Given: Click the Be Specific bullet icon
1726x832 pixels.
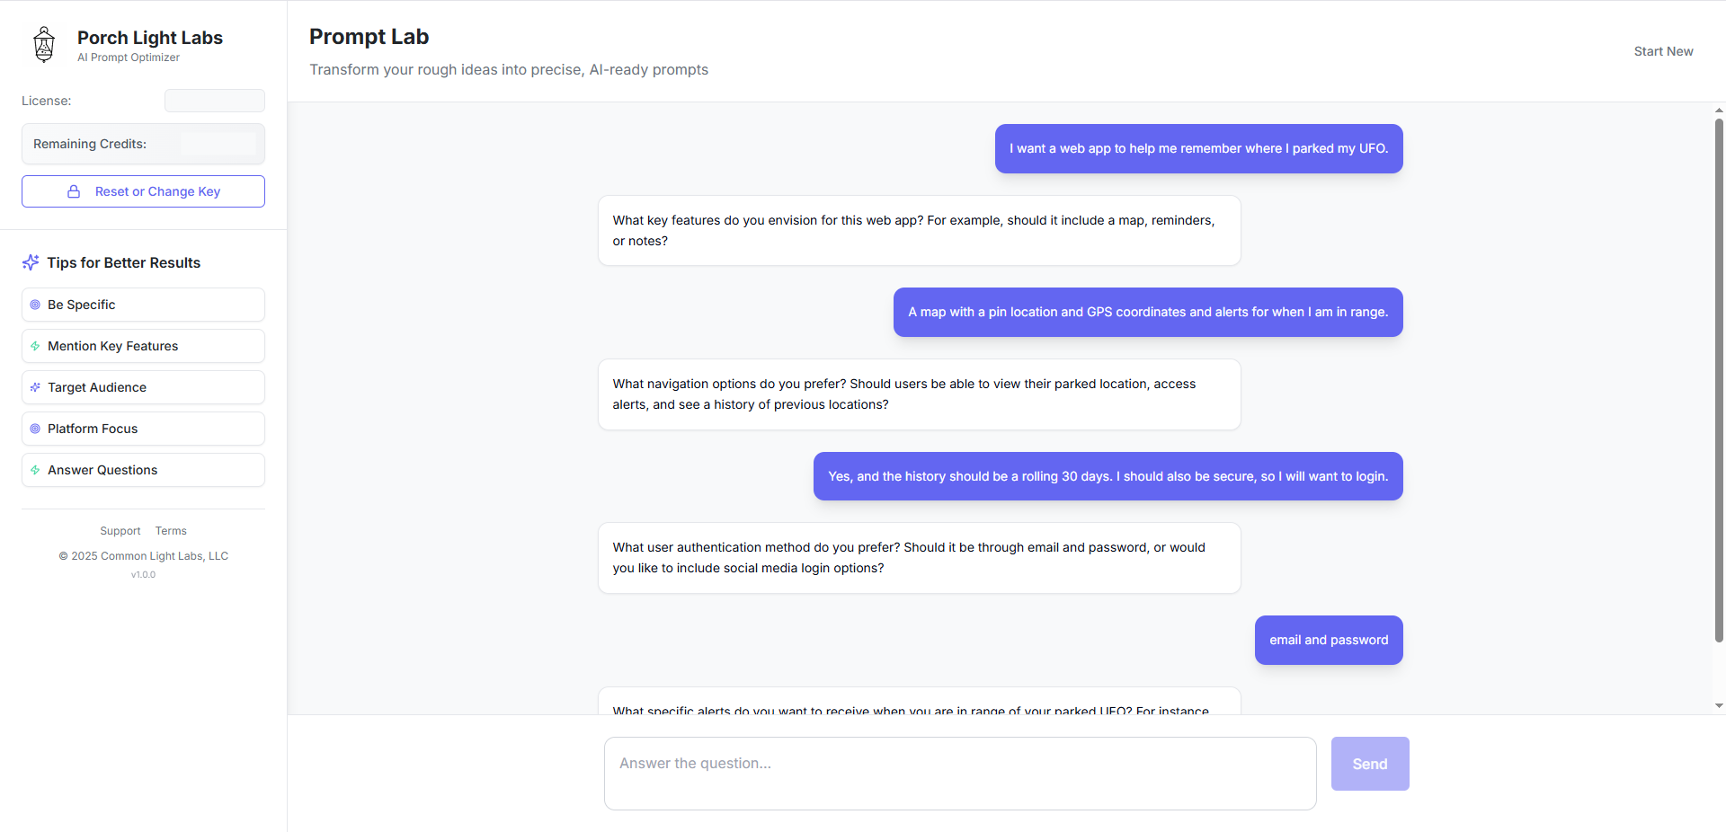Looking at the screenshot, I should (35, 305).
